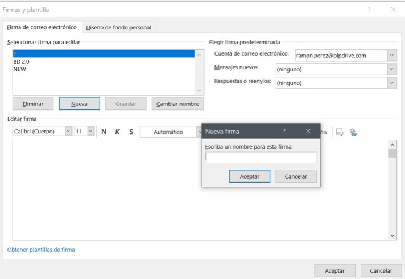Open the font size dropdown showing 11
The width and height of the screenshot is (405, 279).
[90, 131]
